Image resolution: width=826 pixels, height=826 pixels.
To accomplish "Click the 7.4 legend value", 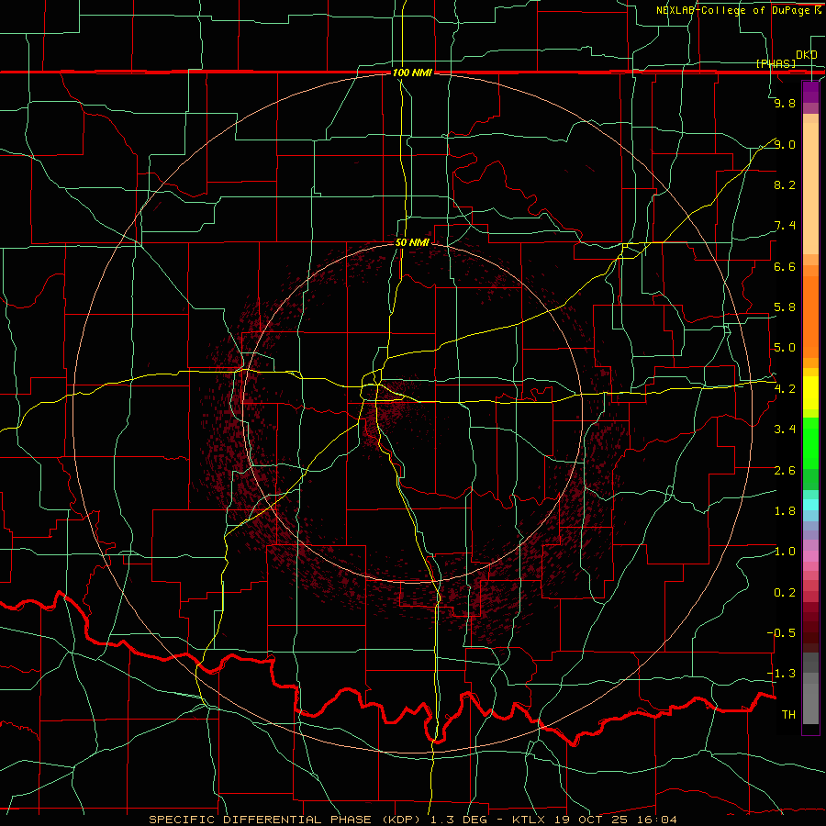I will coord(785,226).
